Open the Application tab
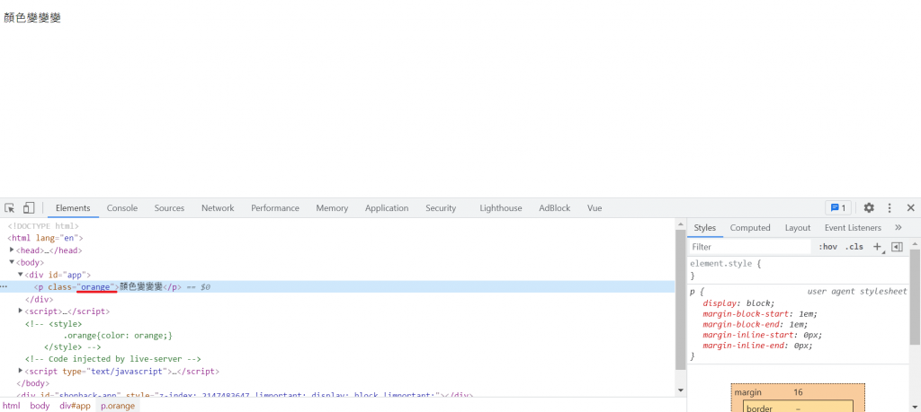Image resolution: width=921 pixels, height=412 pixels. 387,208
